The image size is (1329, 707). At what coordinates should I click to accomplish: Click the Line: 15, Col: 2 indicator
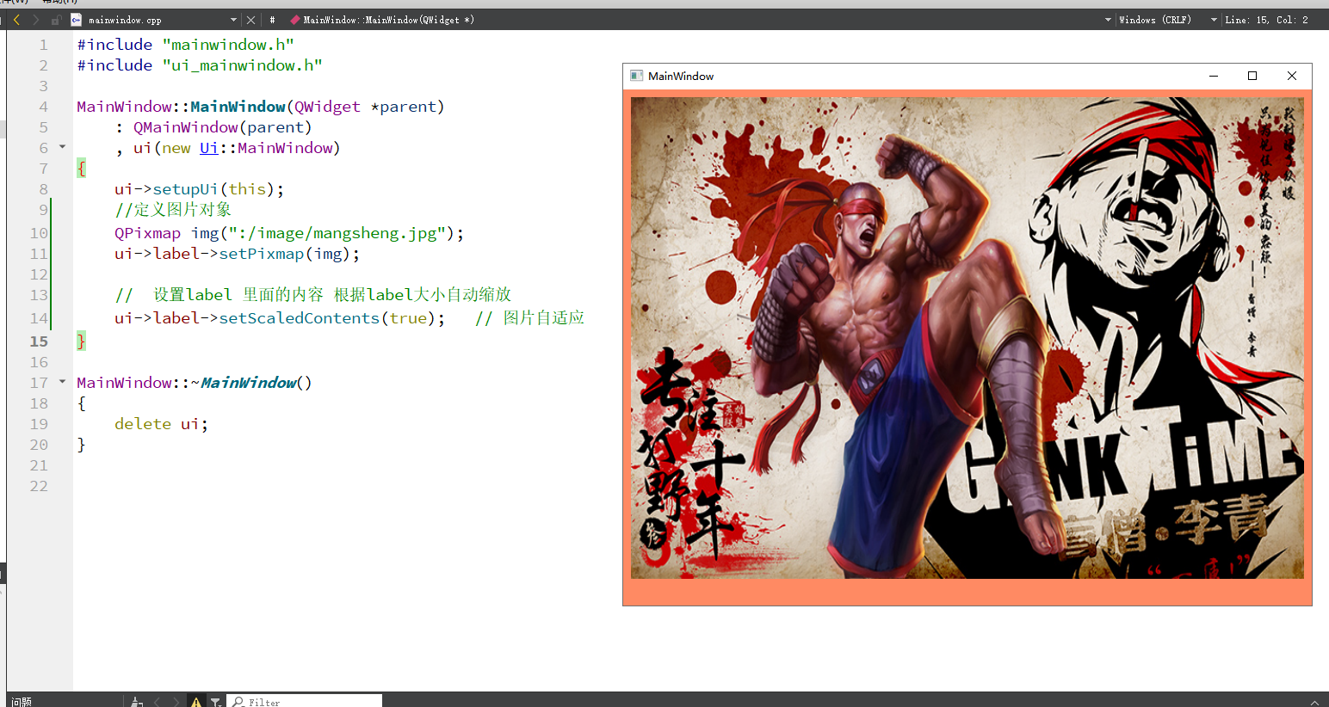tap(1266, 19)
